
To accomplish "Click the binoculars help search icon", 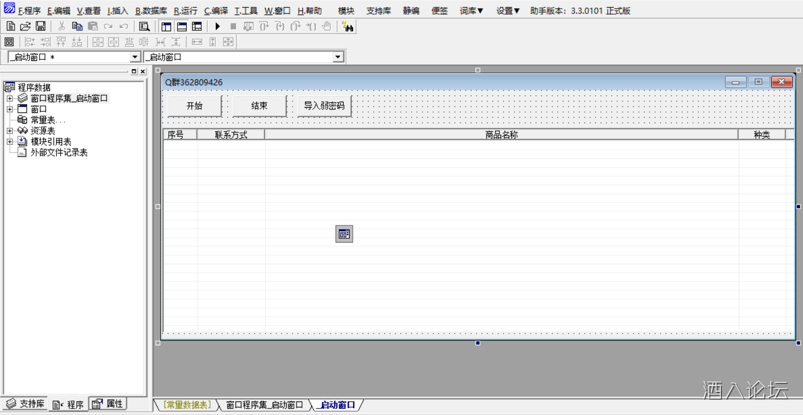I will (x=347, y=26).
